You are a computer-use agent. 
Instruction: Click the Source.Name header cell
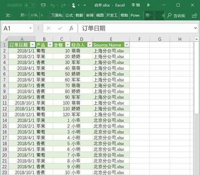pyautogui.click(x=111, y=45)
